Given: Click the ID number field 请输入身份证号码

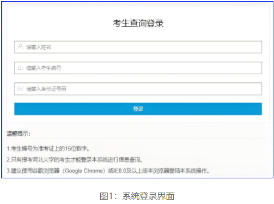Looking at the screenshot, I should [x=138, y=89].
